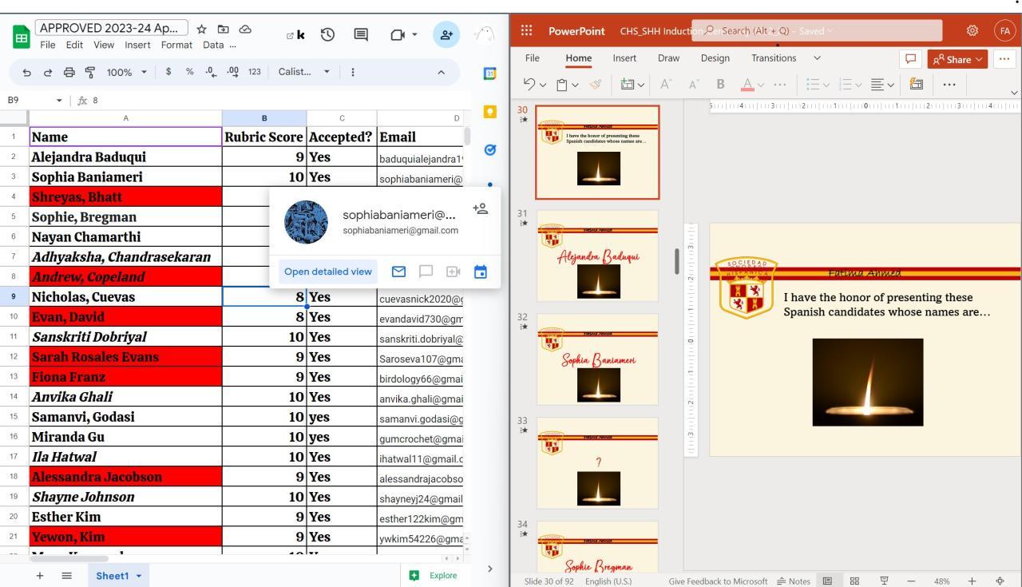
Task: Select the Alejandra Baduqui slide 31 thumbnail
Action: 597,256
